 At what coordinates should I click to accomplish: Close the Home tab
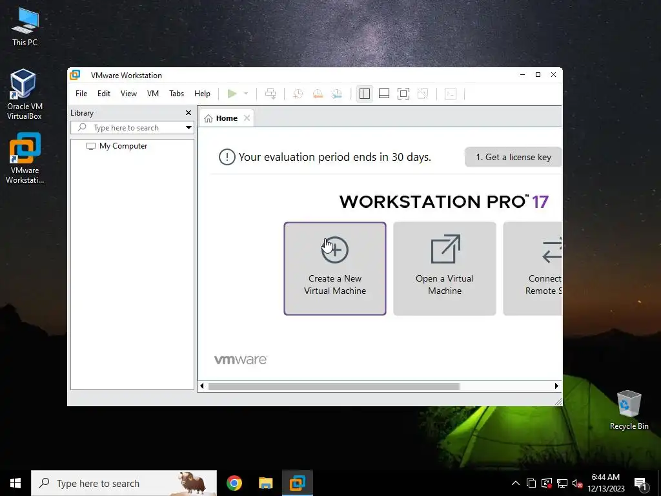[x=247, y=118]
